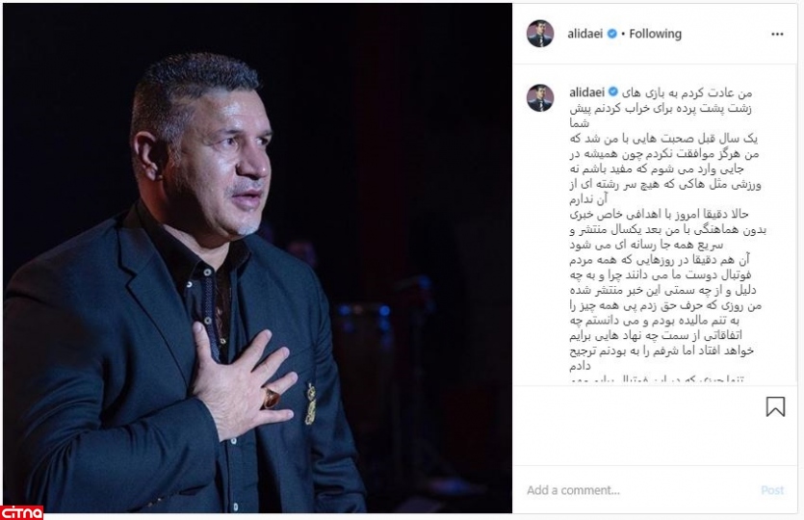The image size is (804, 520).
Task: Open the header profile picture of alidaei
Action: pos(540,34)
